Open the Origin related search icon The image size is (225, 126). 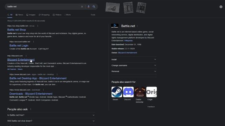152,92
